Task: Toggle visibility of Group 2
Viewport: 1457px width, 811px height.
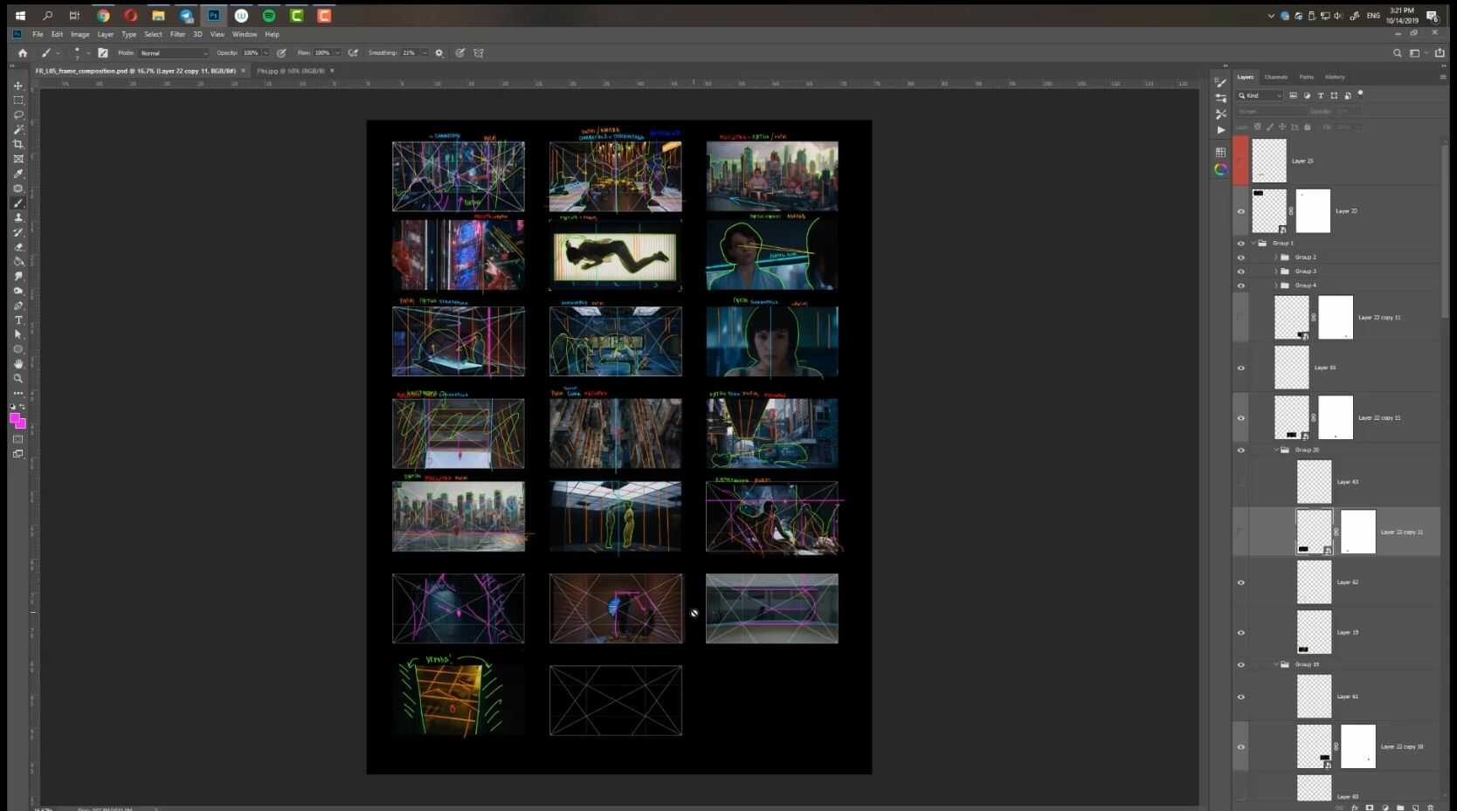Action: click(x=1240, y=258)
